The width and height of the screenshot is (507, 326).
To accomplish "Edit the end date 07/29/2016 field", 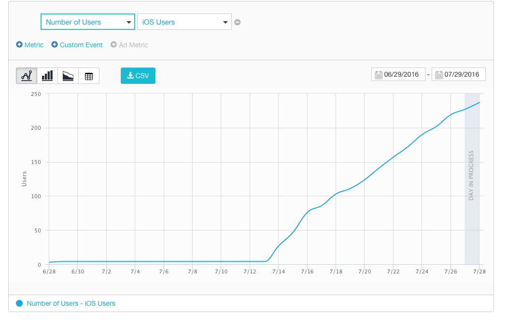I will click(462, 75).
